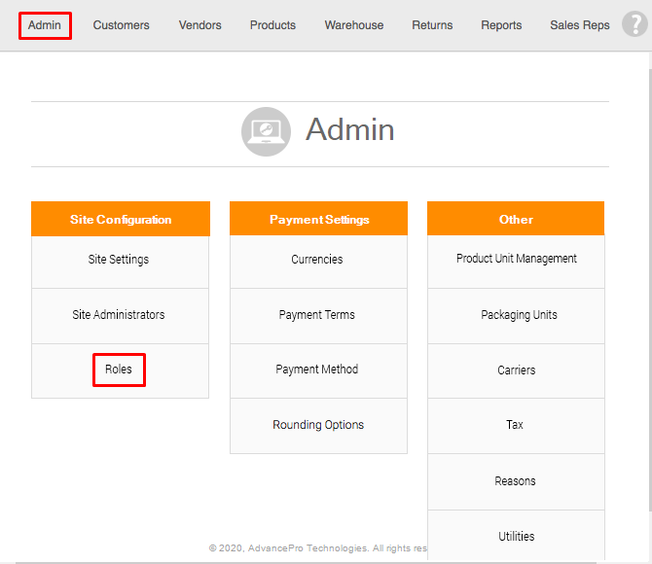Open the Carriers page
Image resolution: width=652 pixels, height=564 pixels.
(516, 370)
